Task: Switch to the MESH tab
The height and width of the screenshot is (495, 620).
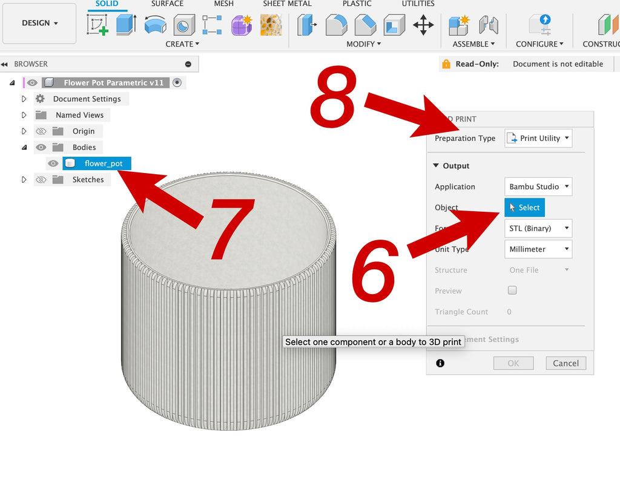Action: click(x=224, y=4)
